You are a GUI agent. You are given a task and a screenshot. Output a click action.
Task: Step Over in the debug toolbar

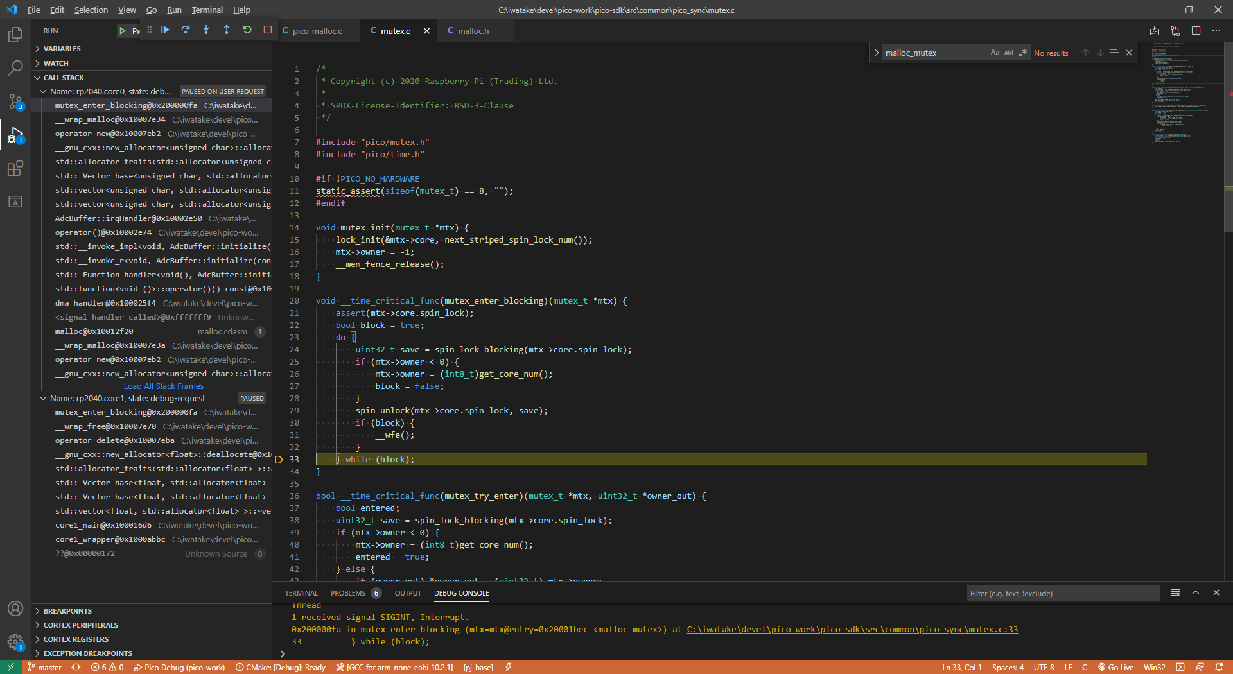coord(186,30)
